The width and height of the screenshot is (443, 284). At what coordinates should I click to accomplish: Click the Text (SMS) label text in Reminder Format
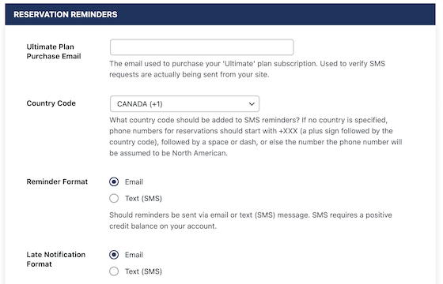pos(143,198)
